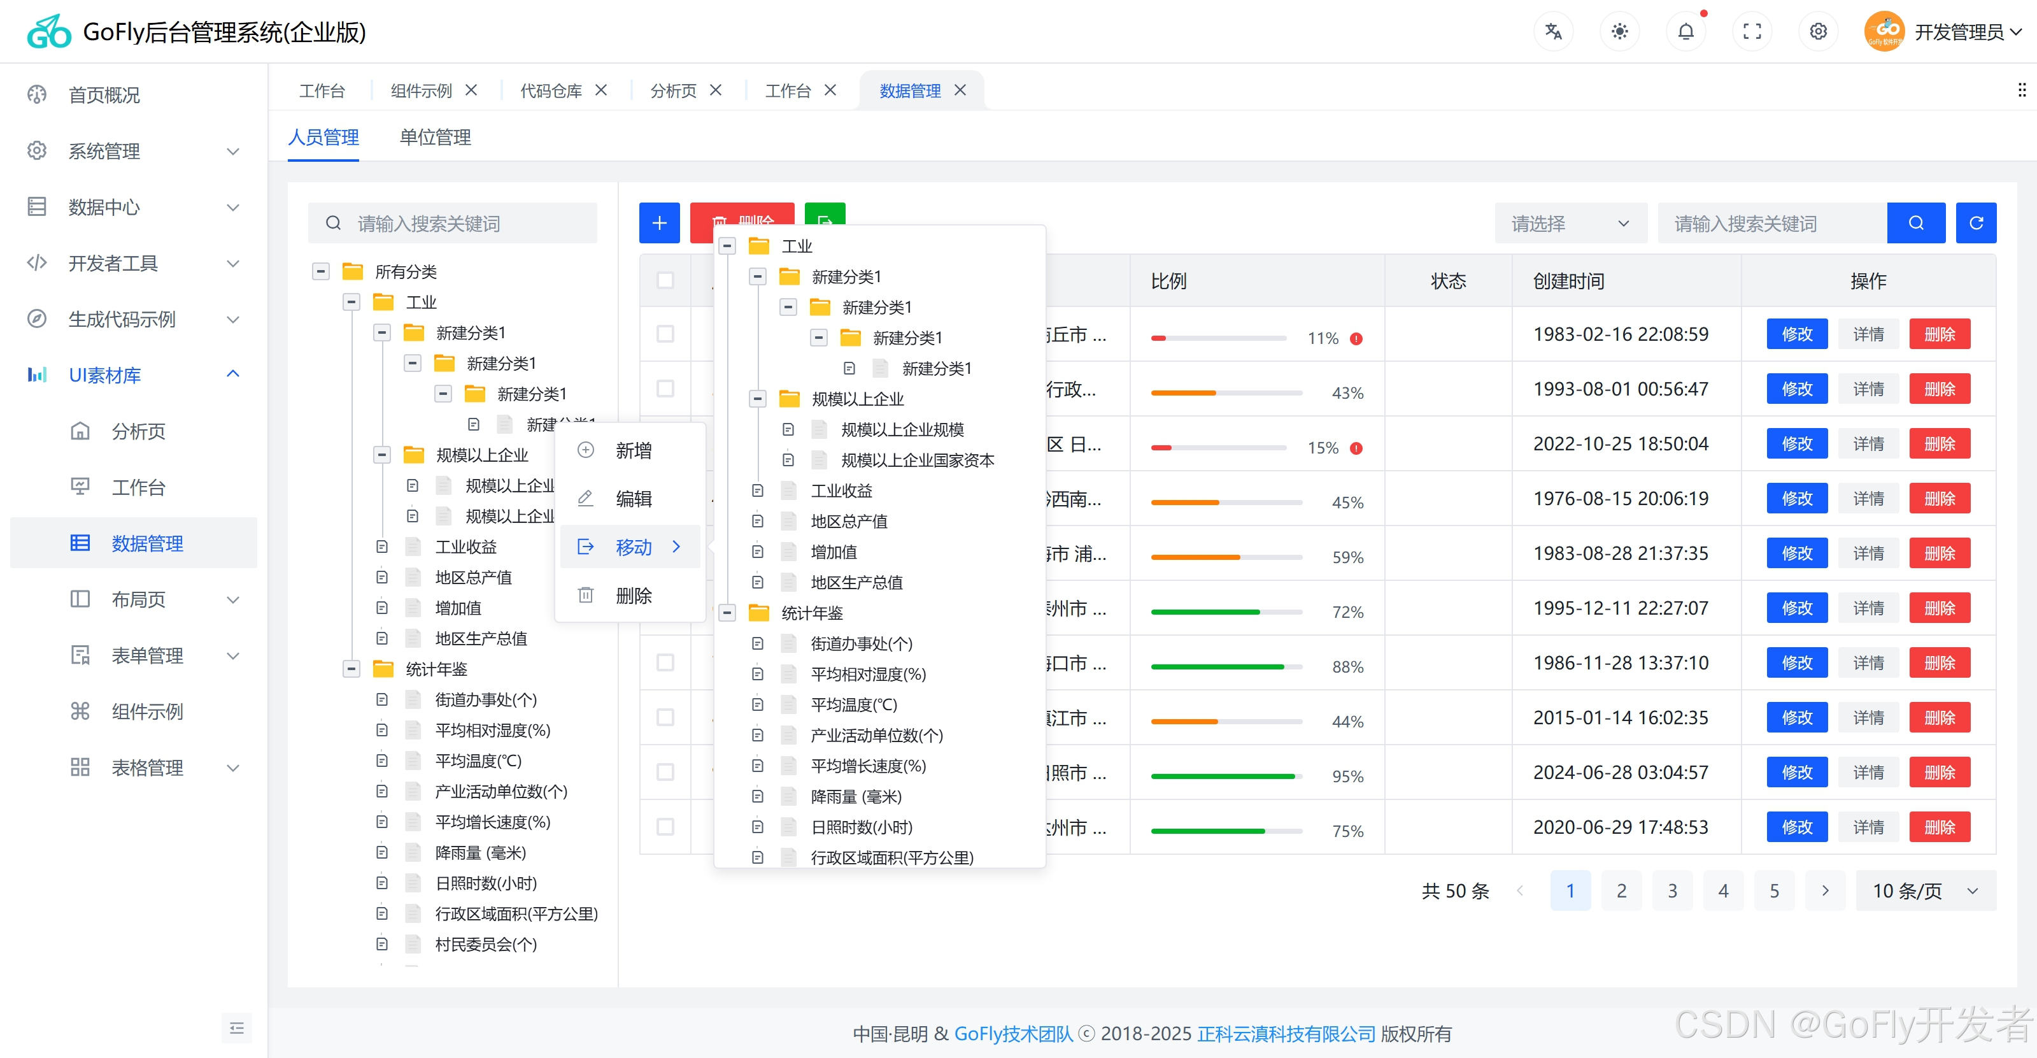The image size is (2037, 1058).
Task: Tick the select-all checkbox in table header
Action: point(666,281)
